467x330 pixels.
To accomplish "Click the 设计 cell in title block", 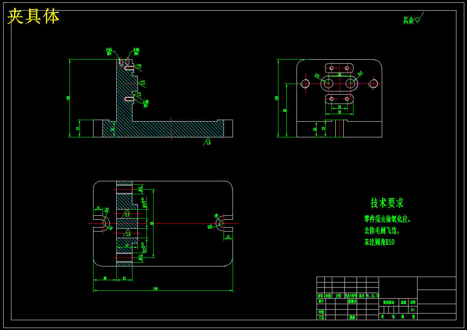I will coord(321,301).
